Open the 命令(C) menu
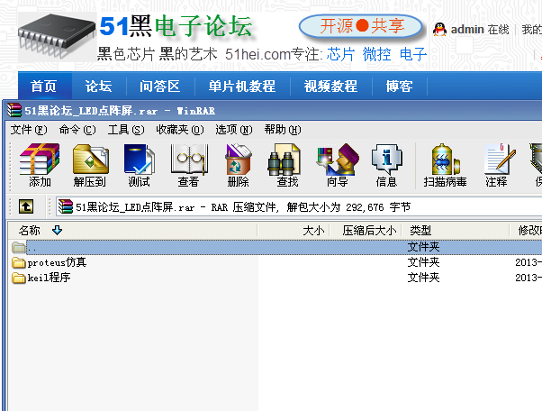542x411 pixels. tap(77, 130)
